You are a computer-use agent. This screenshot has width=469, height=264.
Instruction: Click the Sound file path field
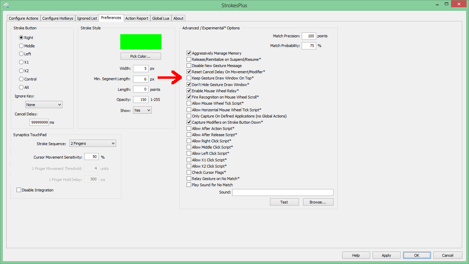(x=283, y=192)
